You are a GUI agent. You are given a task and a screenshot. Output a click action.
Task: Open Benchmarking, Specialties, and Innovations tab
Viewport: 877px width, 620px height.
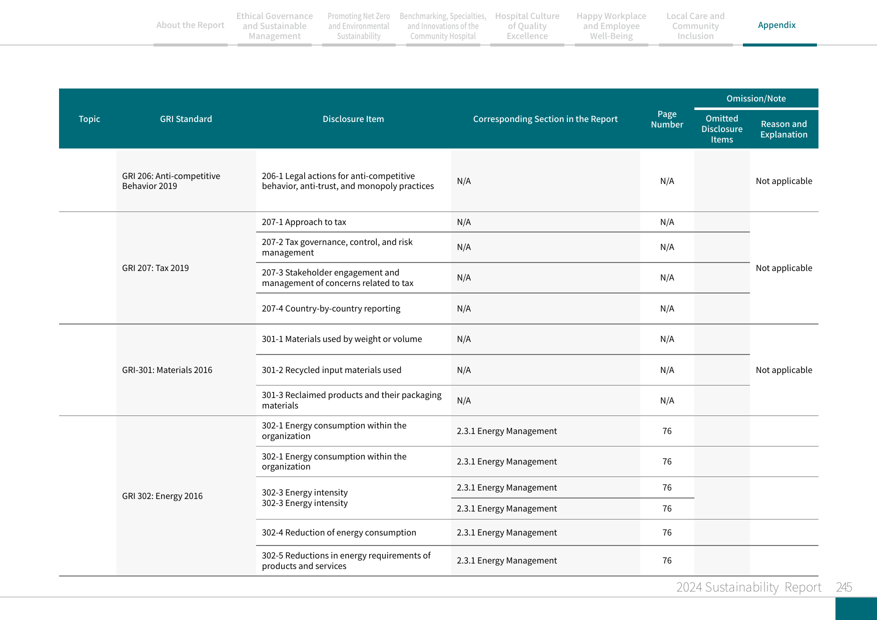tap(443, 26)
